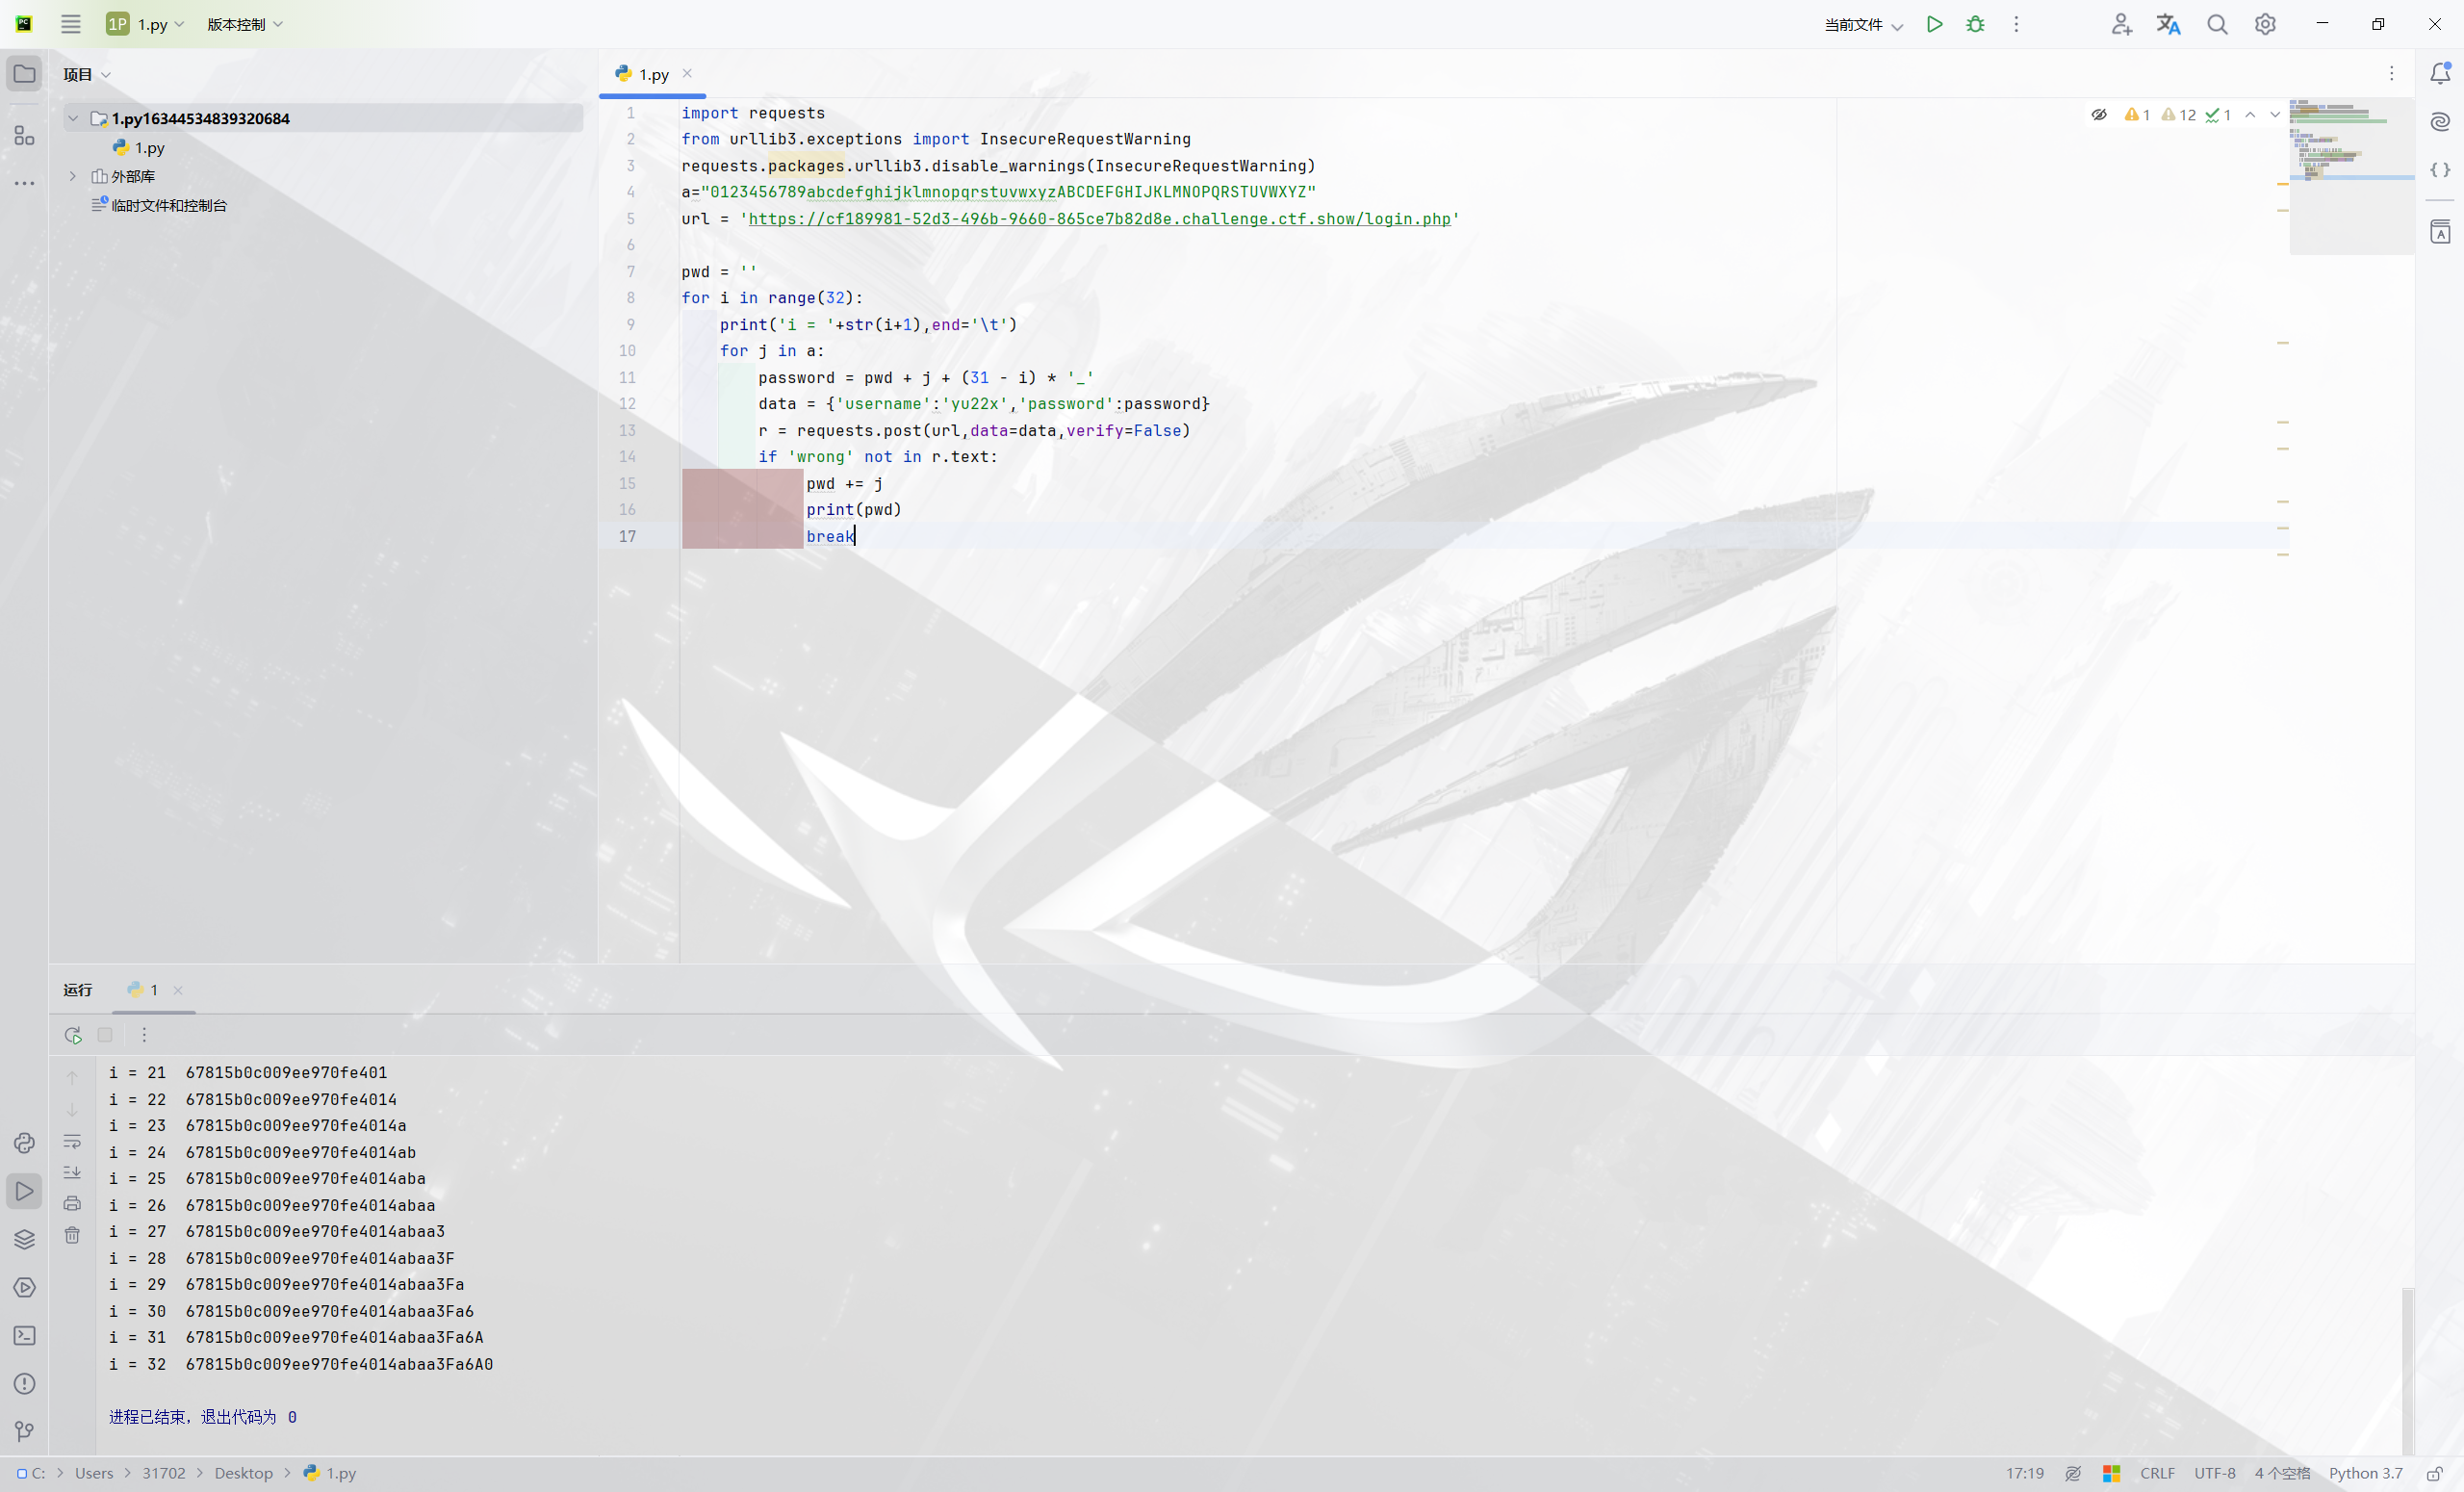Select the 运行 tool window label
The height and width of the screenshot is (1492, 2464).
click(x=77, y=990)
